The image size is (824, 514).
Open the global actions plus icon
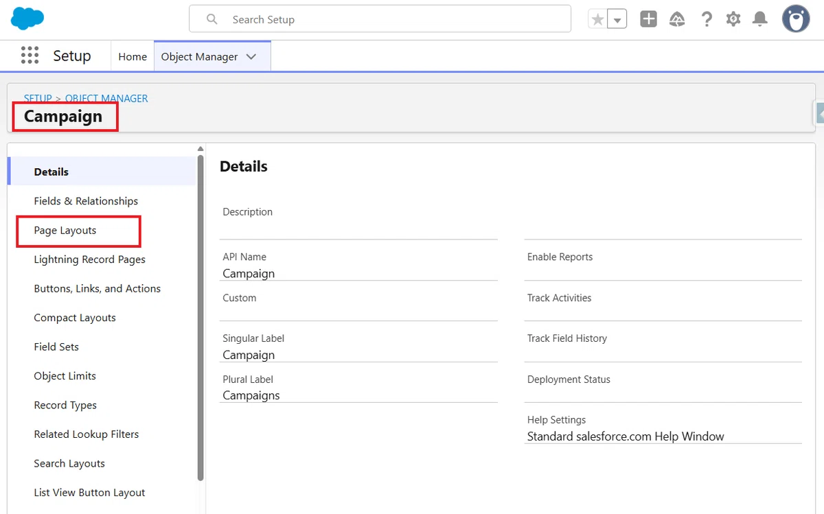(x=649, y=19)
